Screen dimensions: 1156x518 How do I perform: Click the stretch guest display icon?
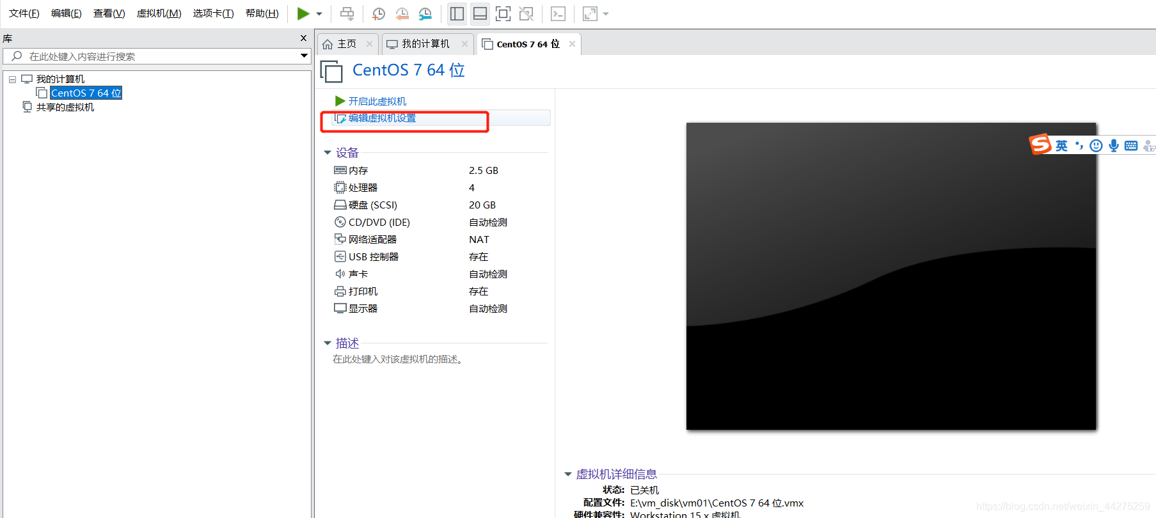pyautogui.click(x=590, y=13)
